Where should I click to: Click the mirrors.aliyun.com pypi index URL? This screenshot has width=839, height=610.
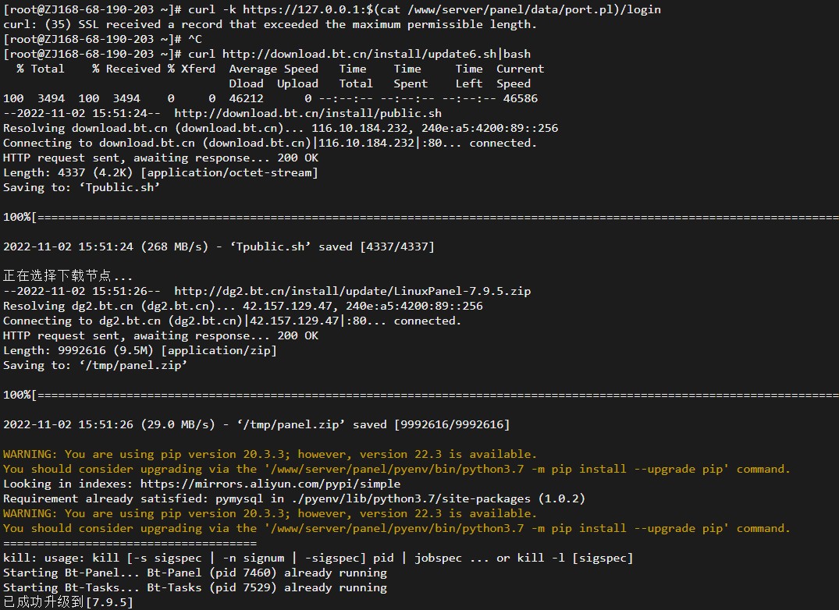coord(270,484)
